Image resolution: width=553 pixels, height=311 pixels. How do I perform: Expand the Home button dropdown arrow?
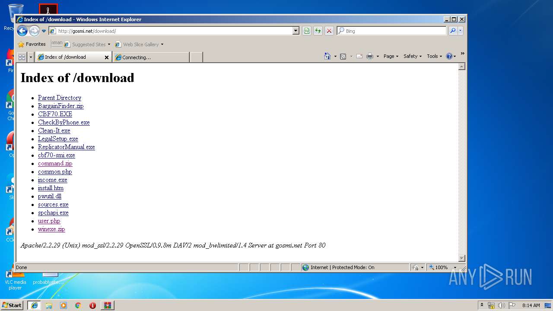point(335,56)
